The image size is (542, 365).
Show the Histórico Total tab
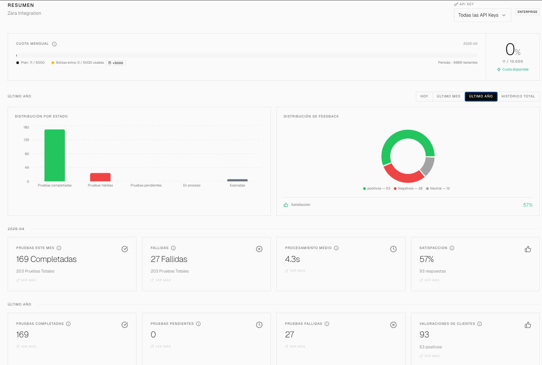(518, 96)
